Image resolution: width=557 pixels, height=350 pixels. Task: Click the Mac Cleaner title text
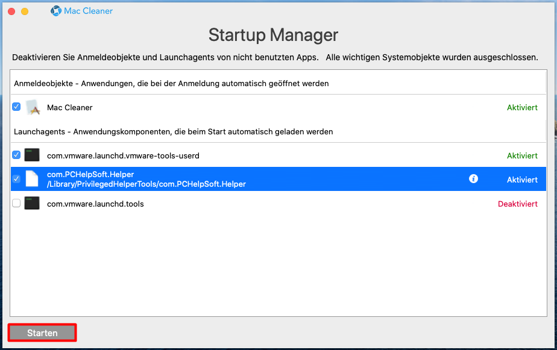pyautogui.click(x=88, y=11)
